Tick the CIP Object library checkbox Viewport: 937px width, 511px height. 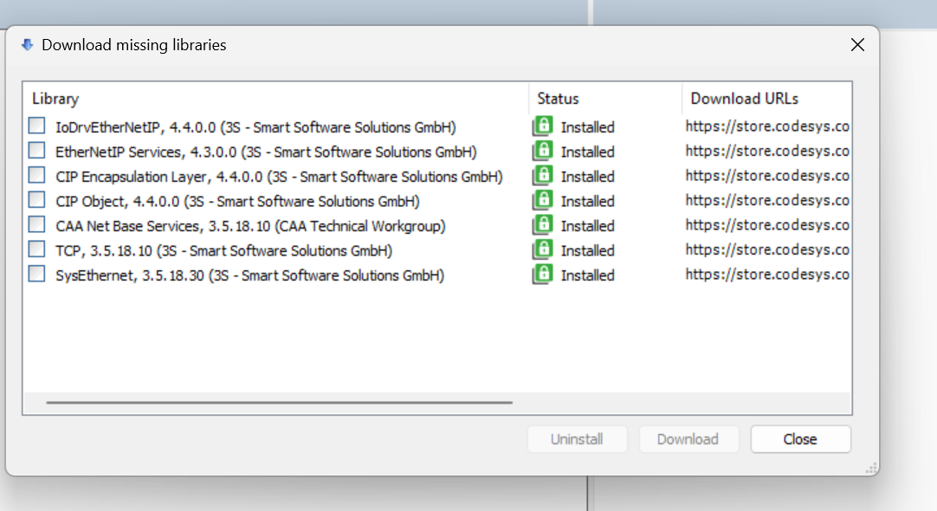[x=36, y=199]
